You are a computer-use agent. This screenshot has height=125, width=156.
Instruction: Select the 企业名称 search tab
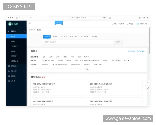47,37
